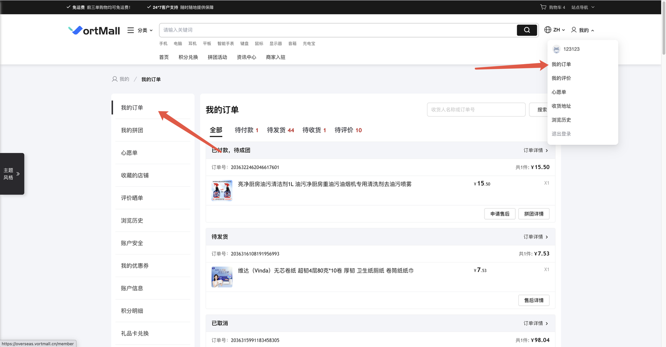Expand 订单详情 for the 待发货 order
The image size is (666, 347).
(535, 237)
